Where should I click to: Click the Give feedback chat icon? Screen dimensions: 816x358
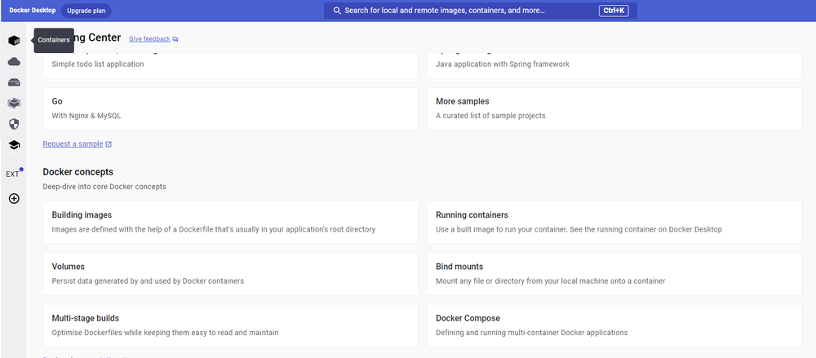[175, 39]
